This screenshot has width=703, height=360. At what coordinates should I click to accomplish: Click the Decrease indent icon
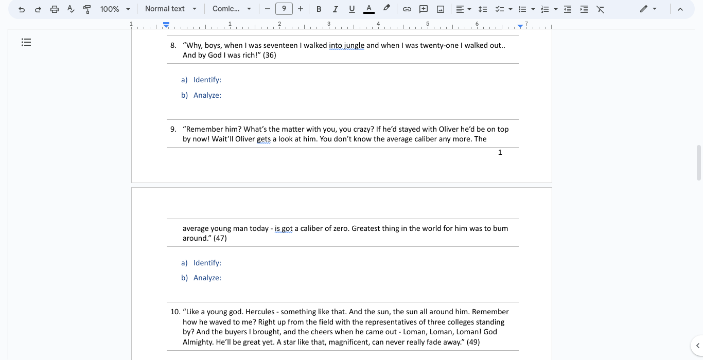point(568,9)
